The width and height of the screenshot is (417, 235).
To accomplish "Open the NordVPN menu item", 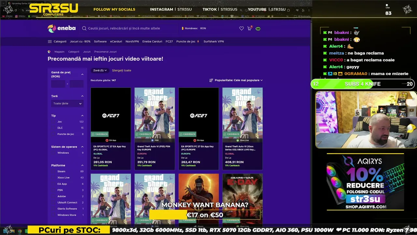I will [x=132, y=41].
